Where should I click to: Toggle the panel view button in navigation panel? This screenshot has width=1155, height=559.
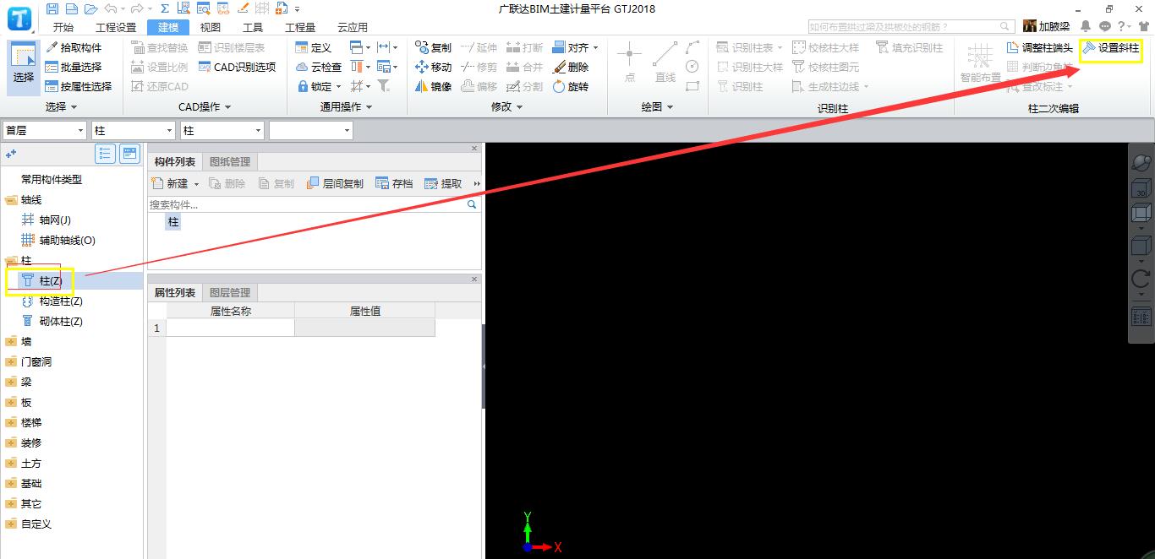click(129, 153)
